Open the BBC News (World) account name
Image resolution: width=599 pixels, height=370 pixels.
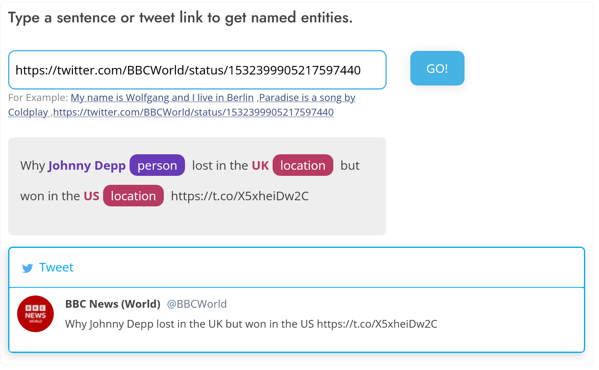point(113,304)
